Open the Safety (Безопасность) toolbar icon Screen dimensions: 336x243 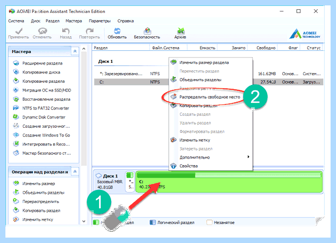[x=147, y=31]
